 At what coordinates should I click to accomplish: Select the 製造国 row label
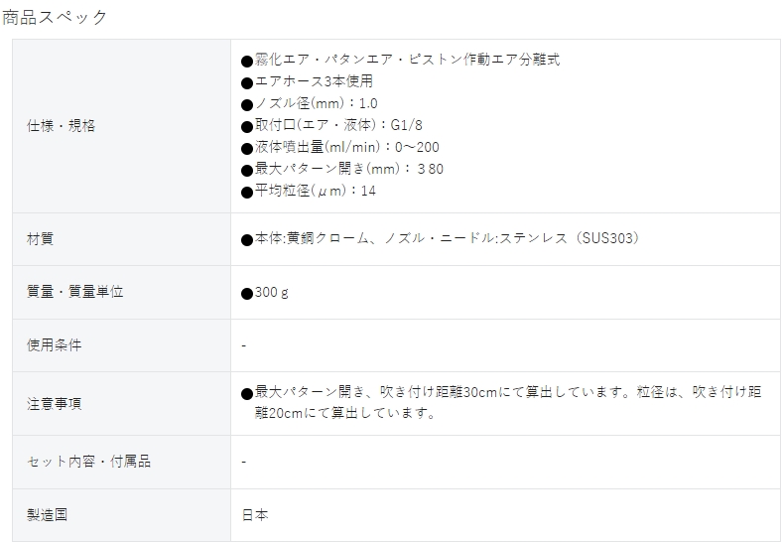click(47, 515)
